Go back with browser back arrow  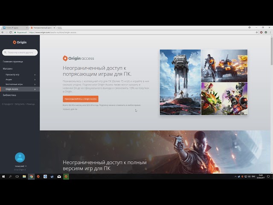pos(3,32)
